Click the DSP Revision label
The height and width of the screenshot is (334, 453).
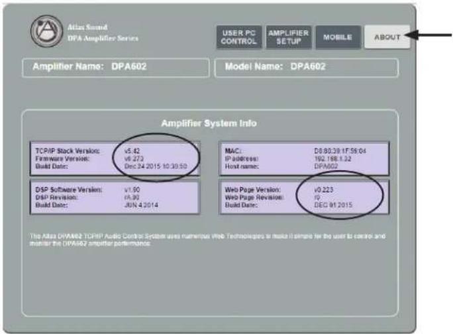(x=56, y=197)
